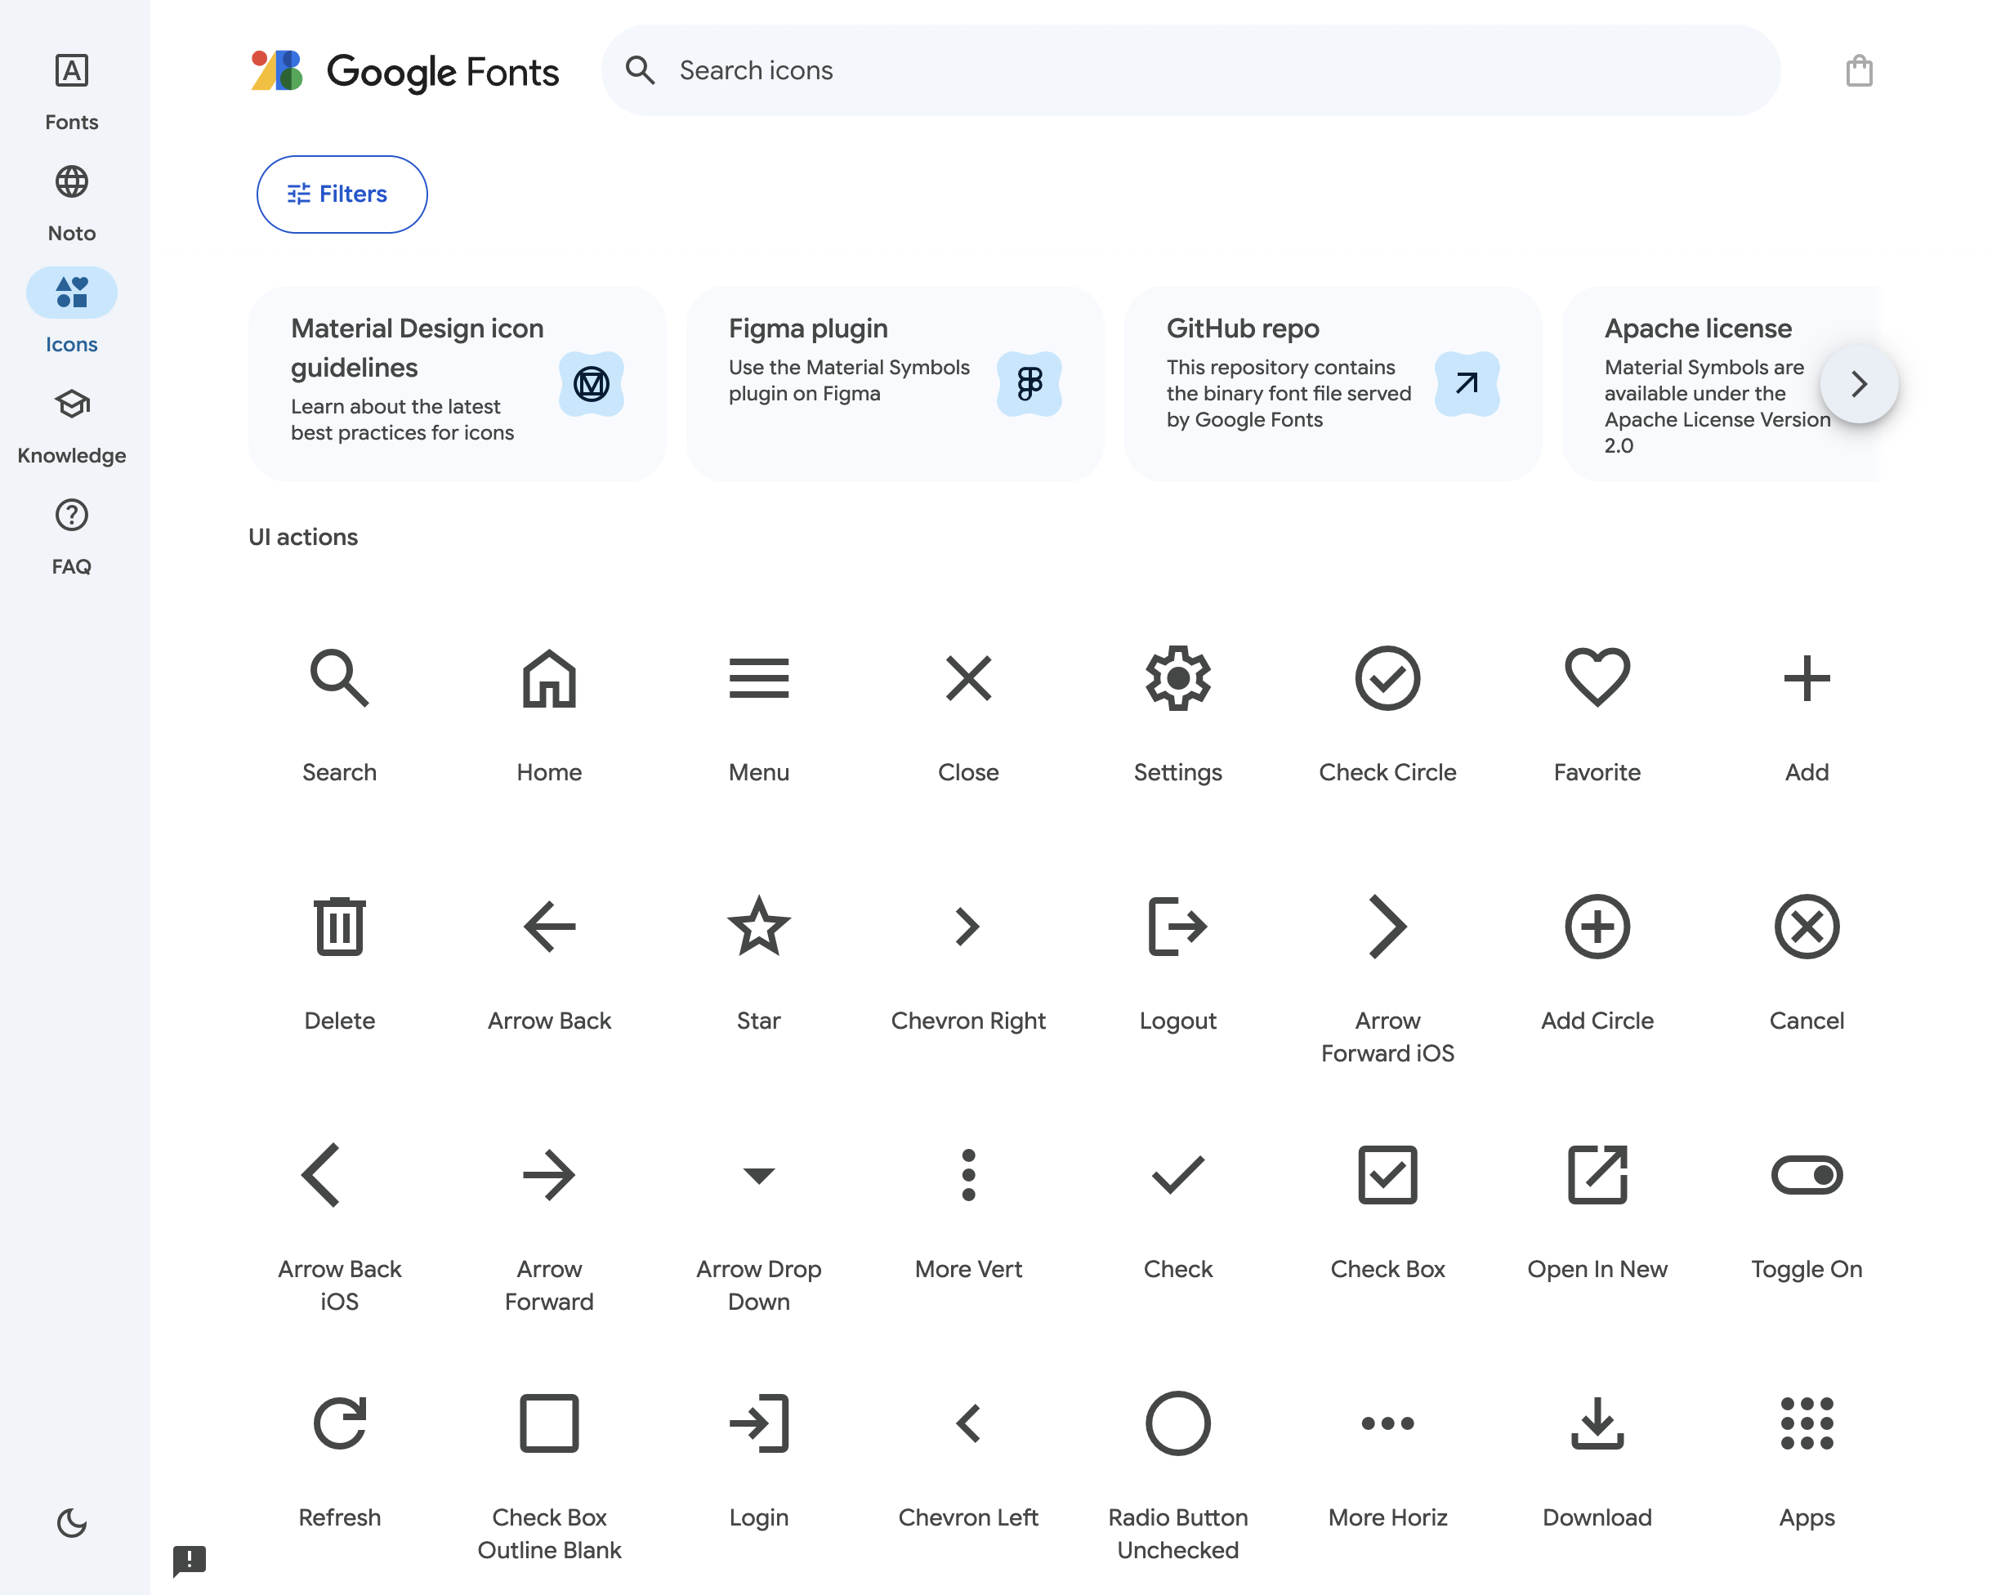The width and height of the screenshot is (1992, 1595).
Task: Pick the Toggle On icon
Action: tap(1807, 1174)
